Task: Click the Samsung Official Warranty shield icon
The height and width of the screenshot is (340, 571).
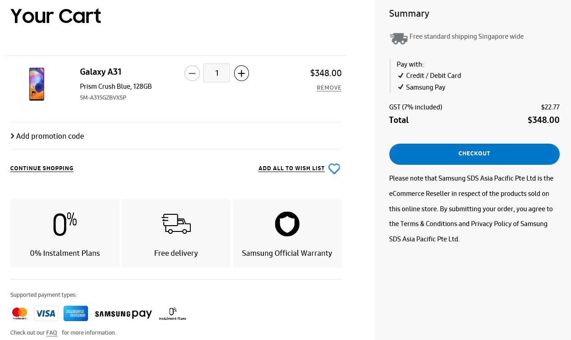Action: tap(287, 224)
